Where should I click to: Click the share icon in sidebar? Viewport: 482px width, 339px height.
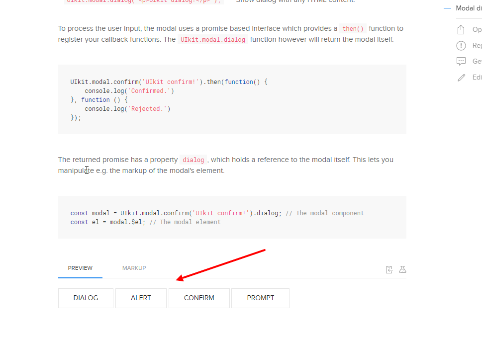point(461,30)
